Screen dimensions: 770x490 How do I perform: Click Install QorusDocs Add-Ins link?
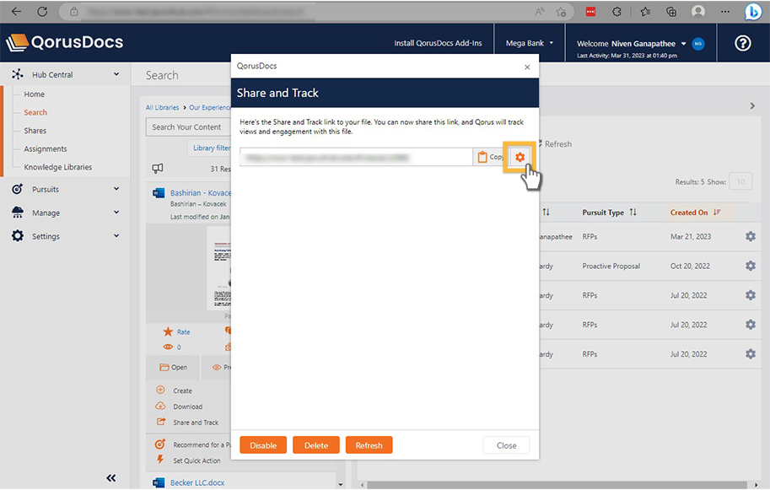(x=439, y=43)
